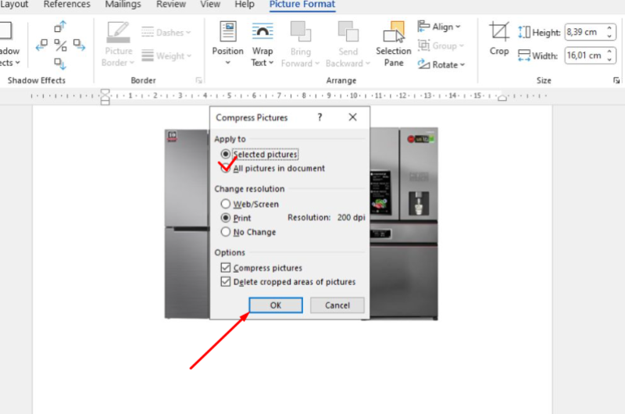Viewport: 625px width, 414px height.
Task: Confirm with the OK button
Action: [276, 305]
